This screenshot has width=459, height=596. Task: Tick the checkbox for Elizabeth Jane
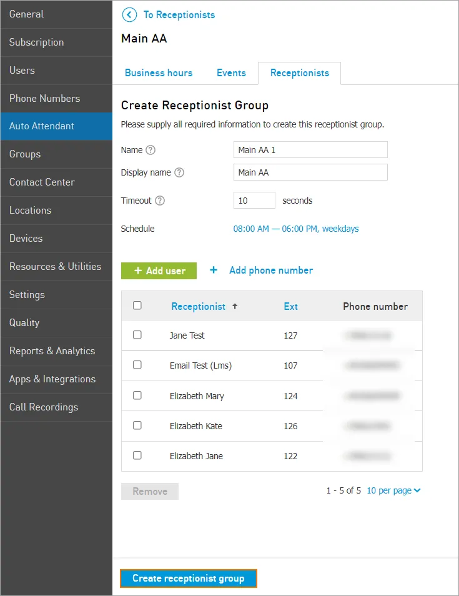(x=137, y=455)
